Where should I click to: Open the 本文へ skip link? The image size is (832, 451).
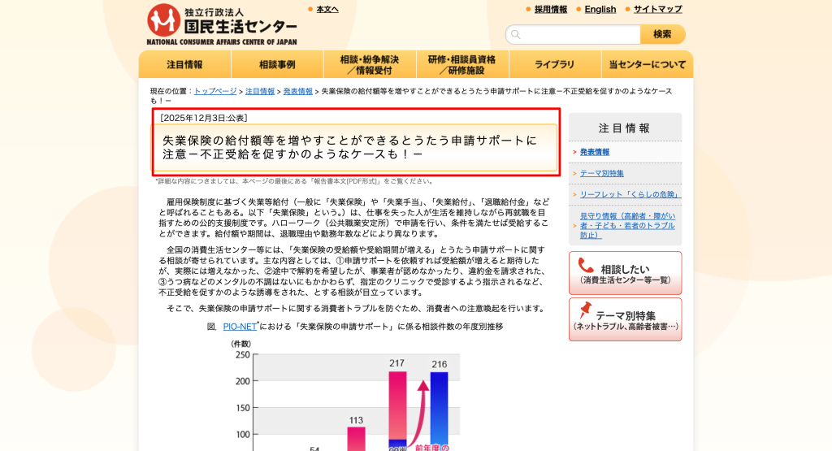(x=327, y=10)
